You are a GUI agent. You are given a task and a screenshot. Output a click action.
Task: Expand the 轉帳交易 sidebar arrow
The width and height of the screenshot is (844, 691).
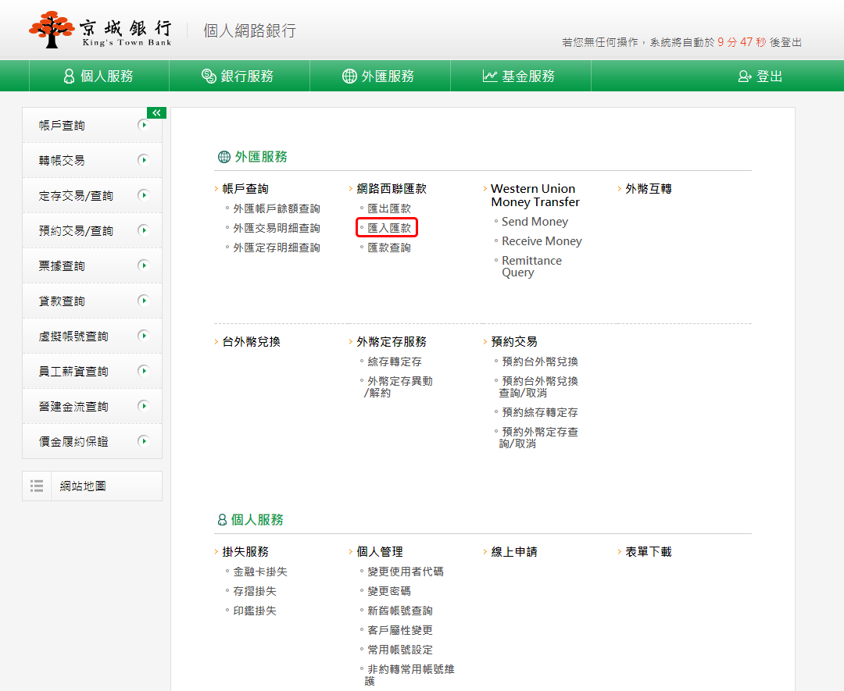[x=143, y=160]
